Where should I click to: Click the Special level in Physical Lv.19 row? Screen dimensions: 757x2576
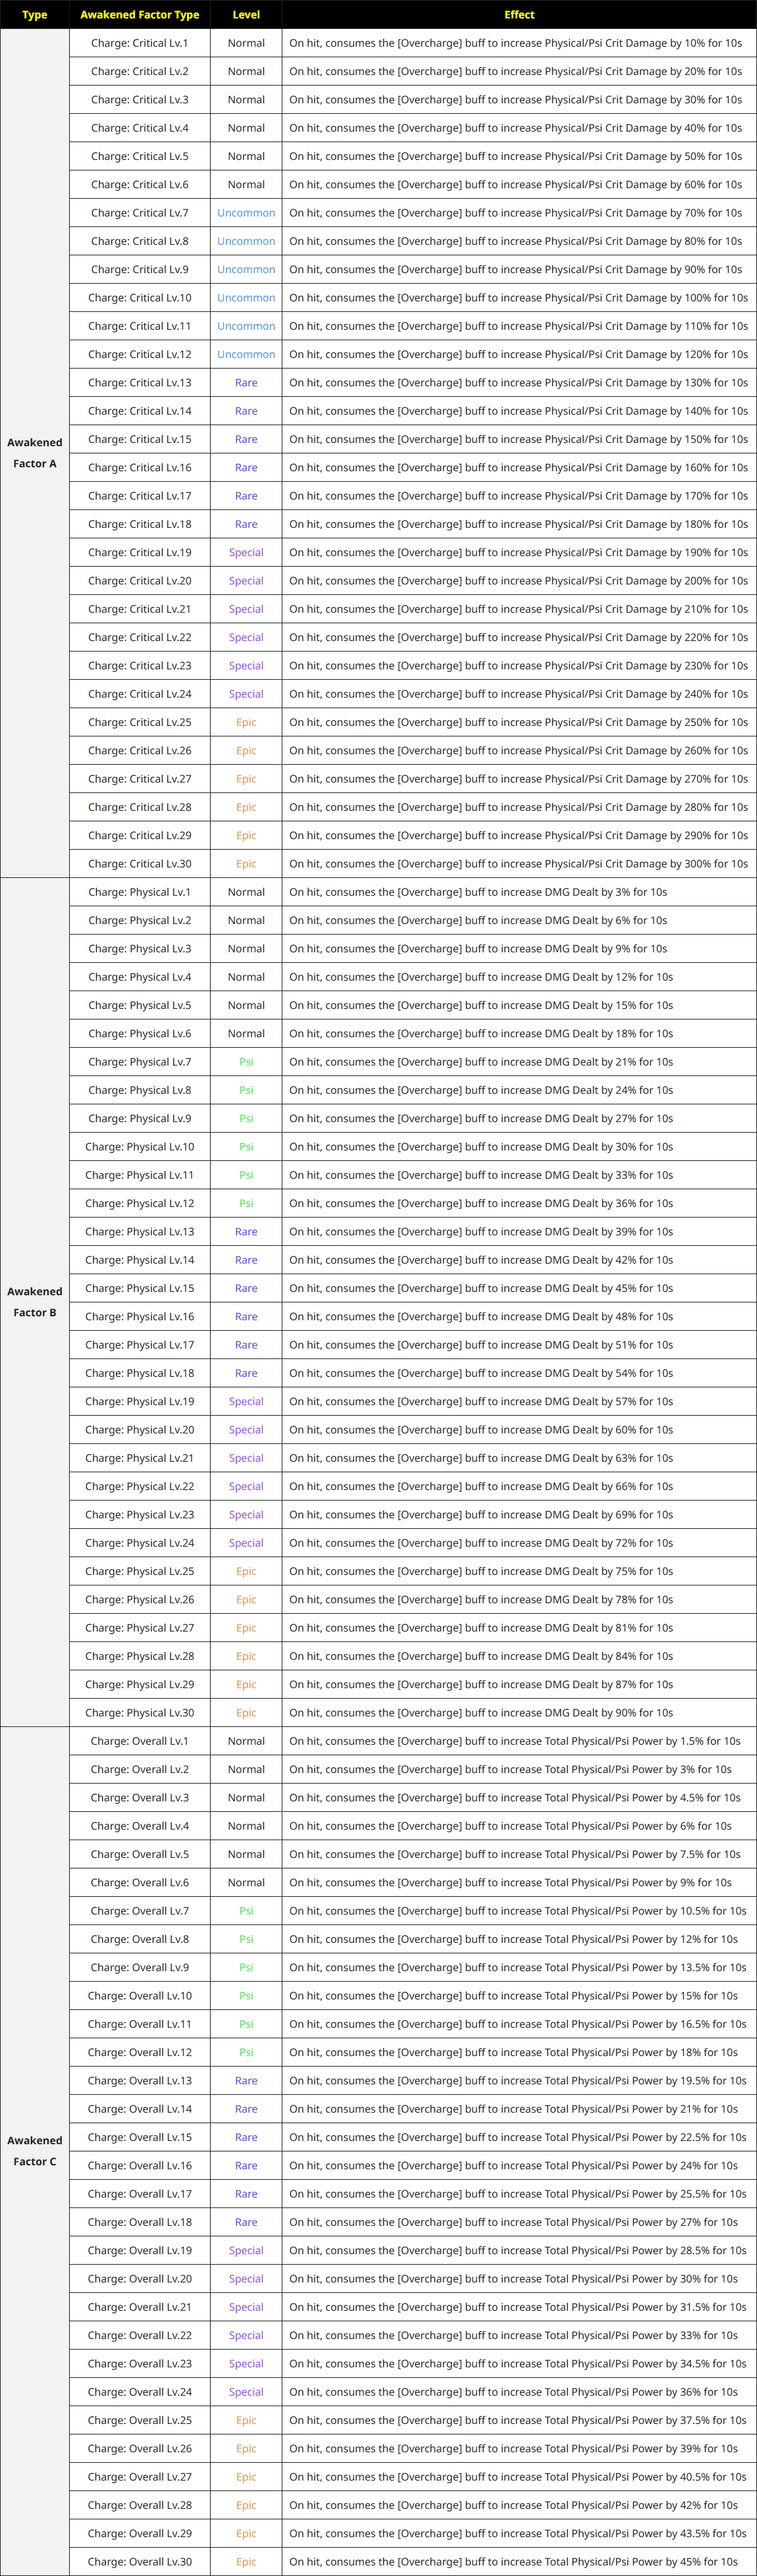tap(246, 1402)
